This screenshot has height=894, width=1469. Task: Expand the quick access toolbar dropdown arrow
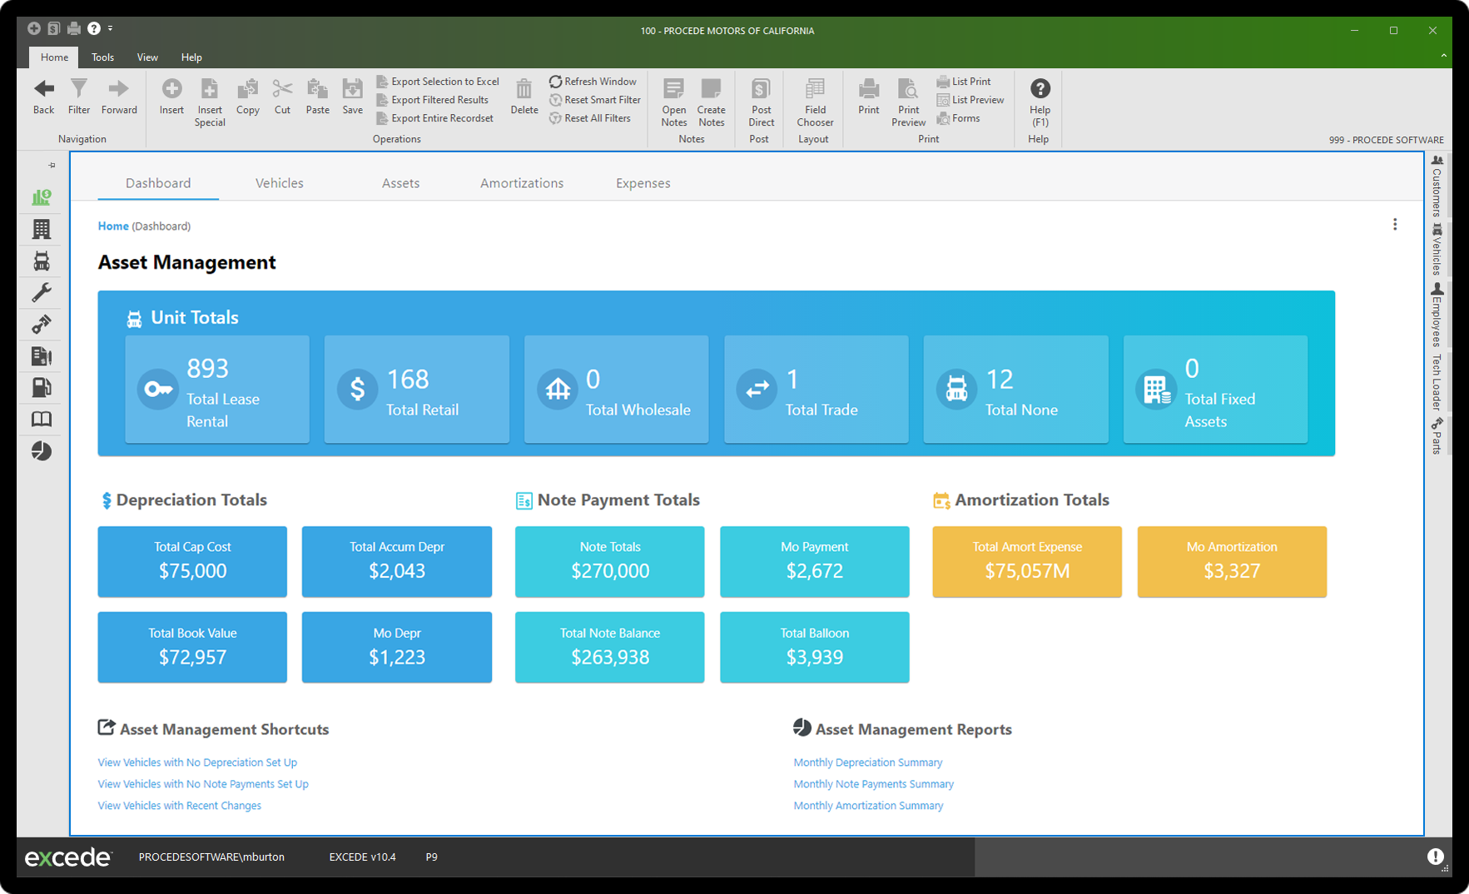110,29
